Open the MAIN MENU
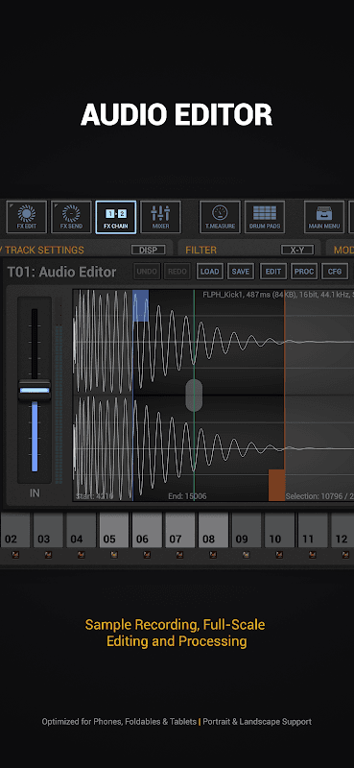354x768 pixels. pyautogui.click(x=324, y=217)
